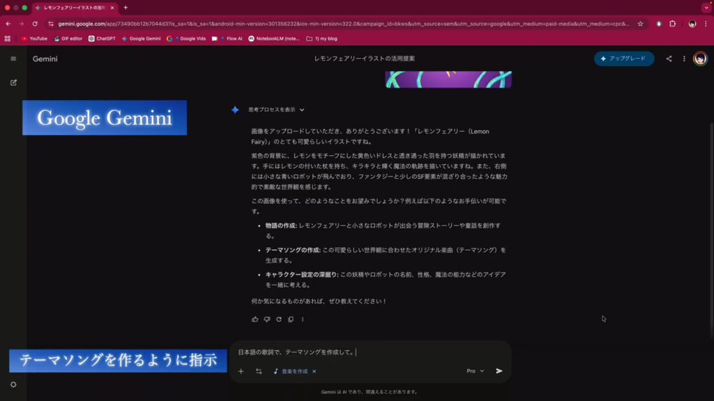Give the response a thumbs up
Viewport: 714px width, 401px height.
click(x=255, y=320)
